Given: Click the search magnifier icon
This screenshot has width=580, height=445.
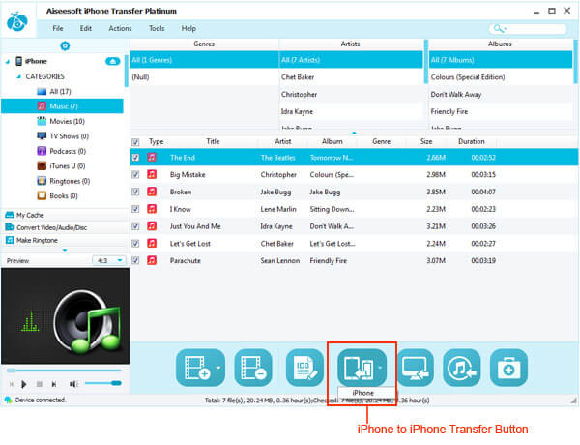Looking at the screenshot, I should 498,28.
